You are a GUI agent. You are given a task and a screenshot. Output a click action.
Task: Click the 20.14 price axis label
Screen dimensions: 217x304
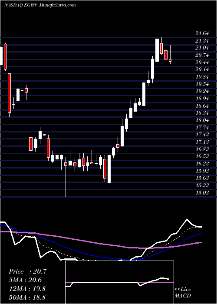tap(202, 69)
